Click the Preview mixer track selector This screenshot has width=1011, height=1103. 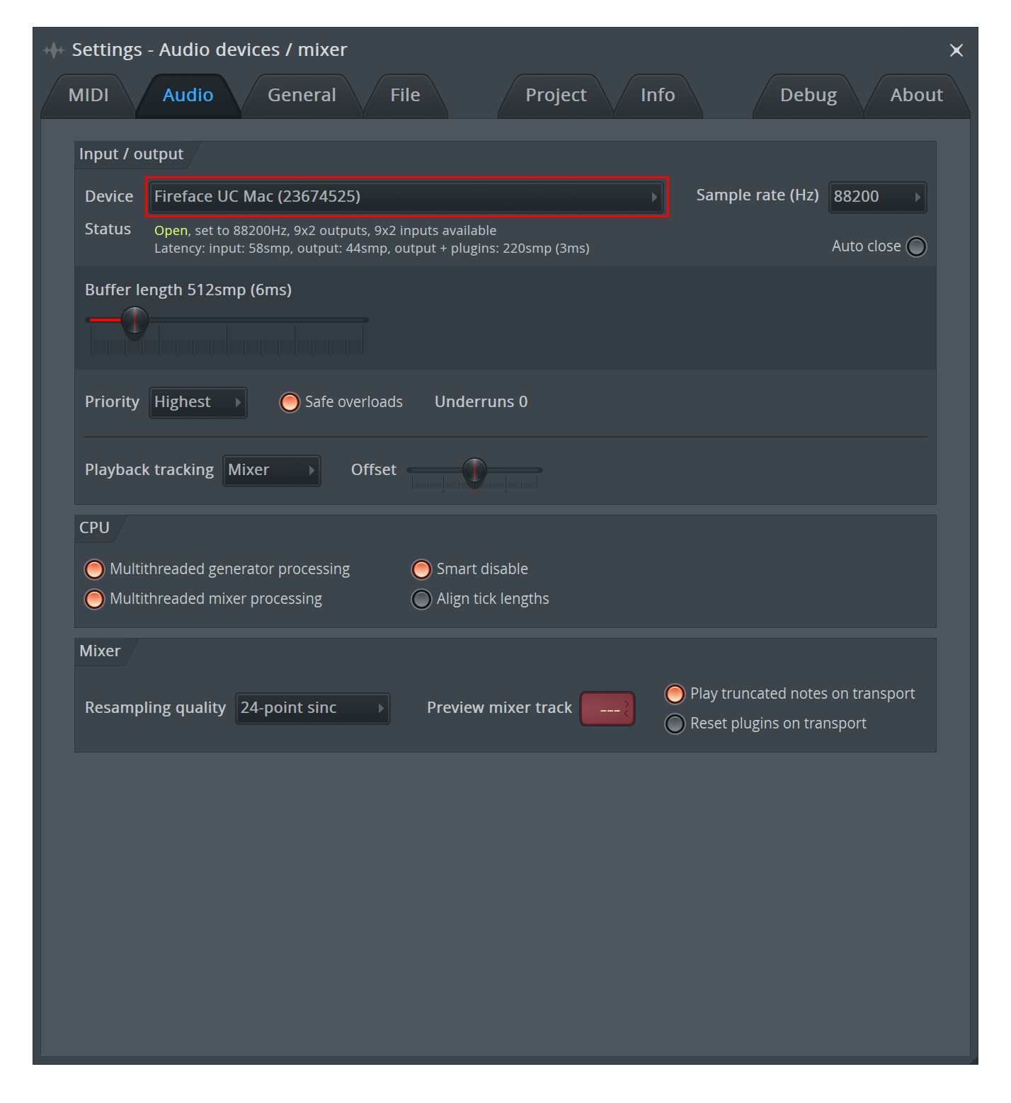click(x=607, y=709)
